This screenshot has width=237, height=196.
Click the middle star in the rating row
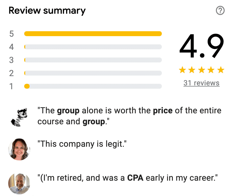point(201,70)
